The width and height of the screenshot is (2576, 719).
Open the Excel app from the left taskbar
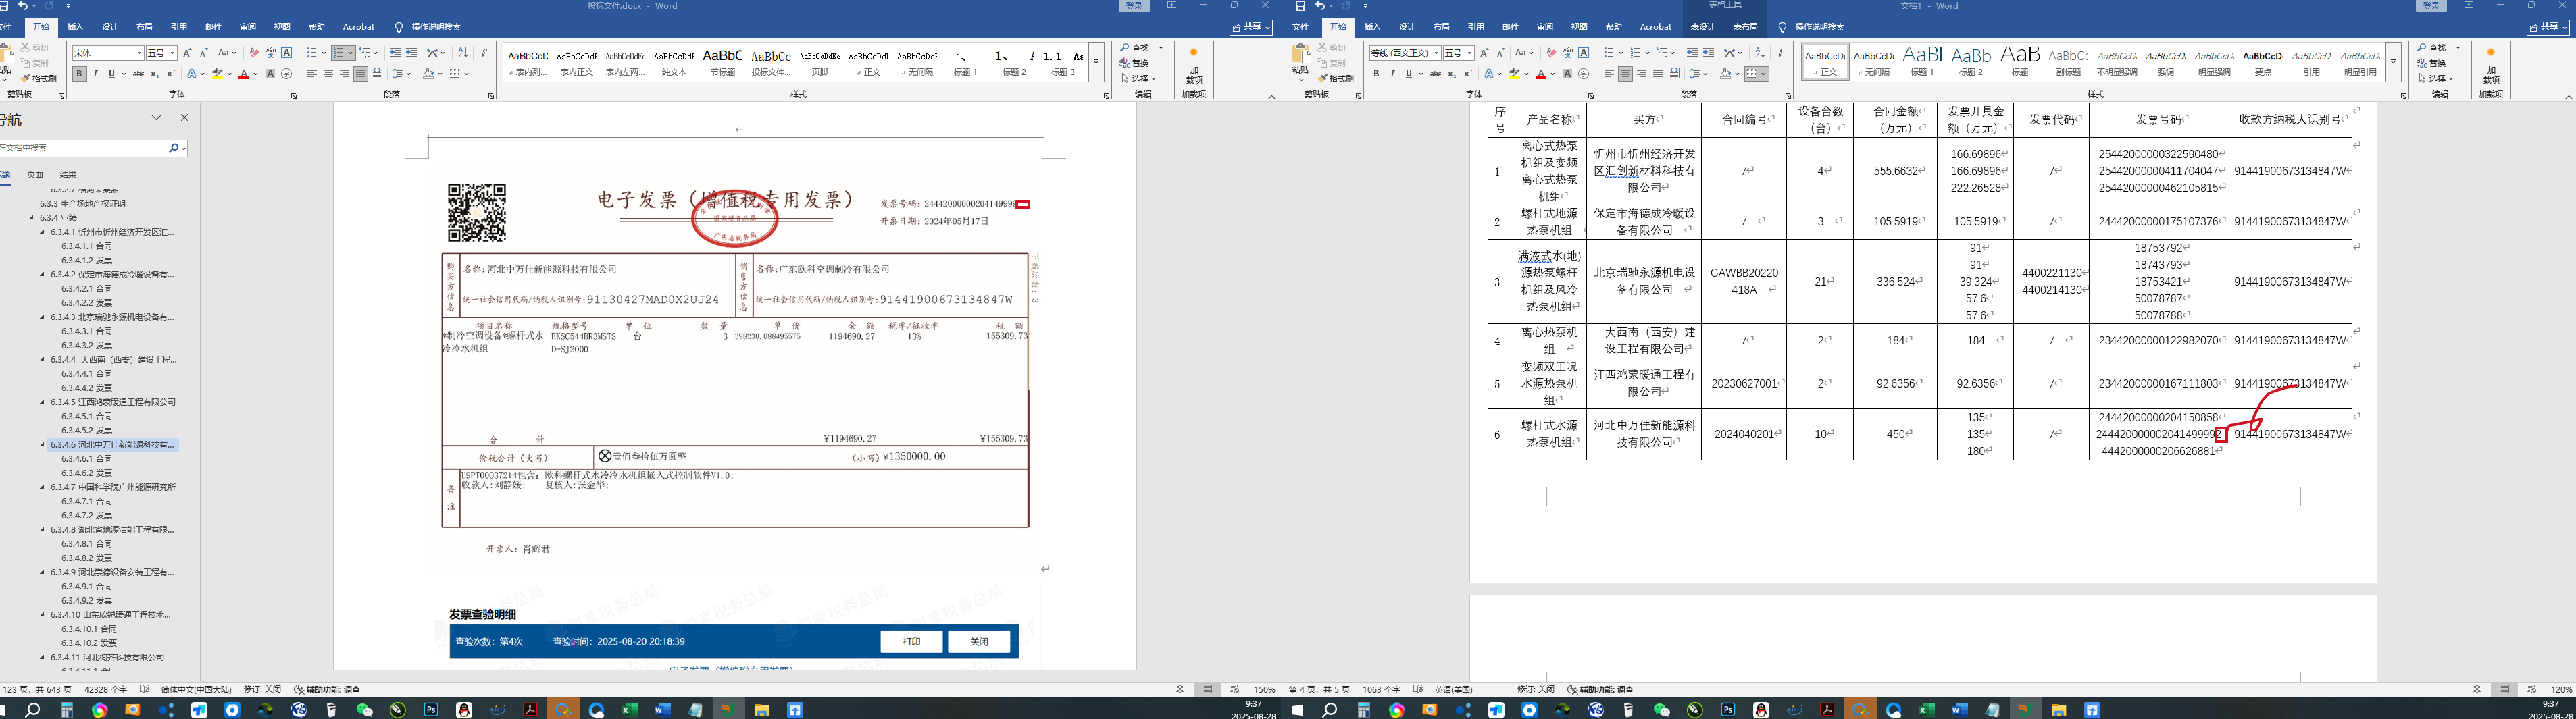pos(629,710)
